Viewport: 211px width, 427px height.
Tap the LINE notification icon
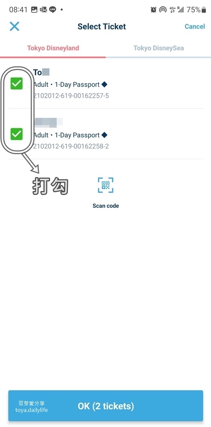coord(52,10)
